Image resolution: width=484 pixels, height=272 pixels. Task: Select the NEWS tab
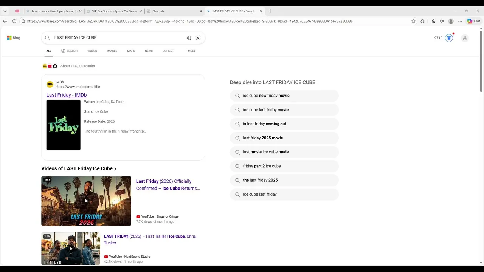[x=149, y=51]
